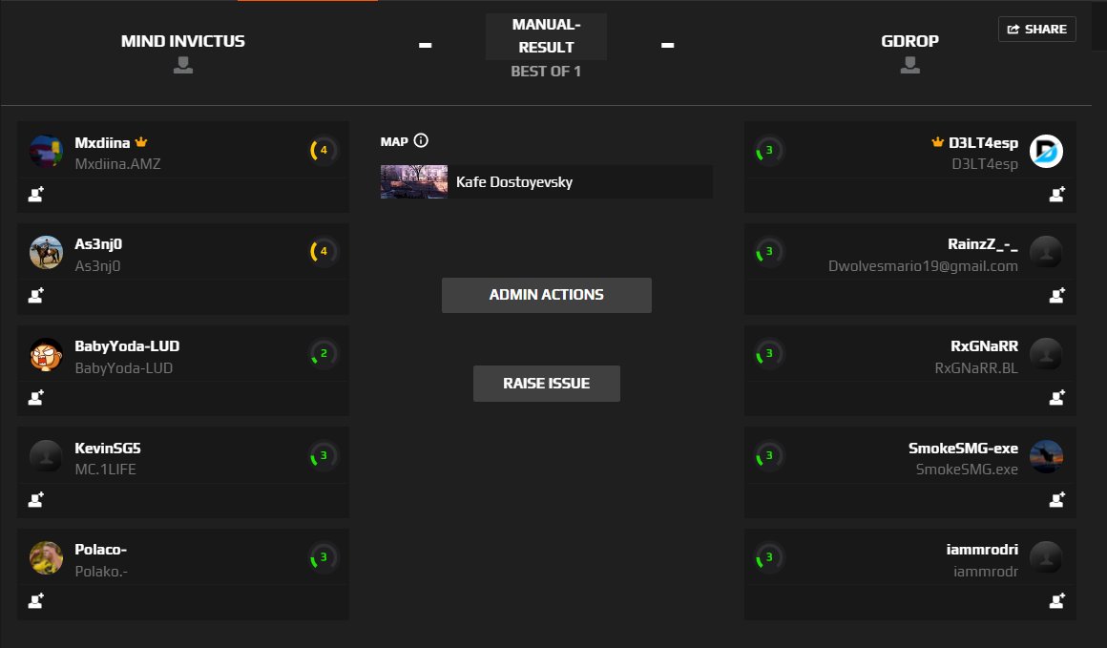
Task: Click the BEST OF 1 label
Action: click(546, 72)
